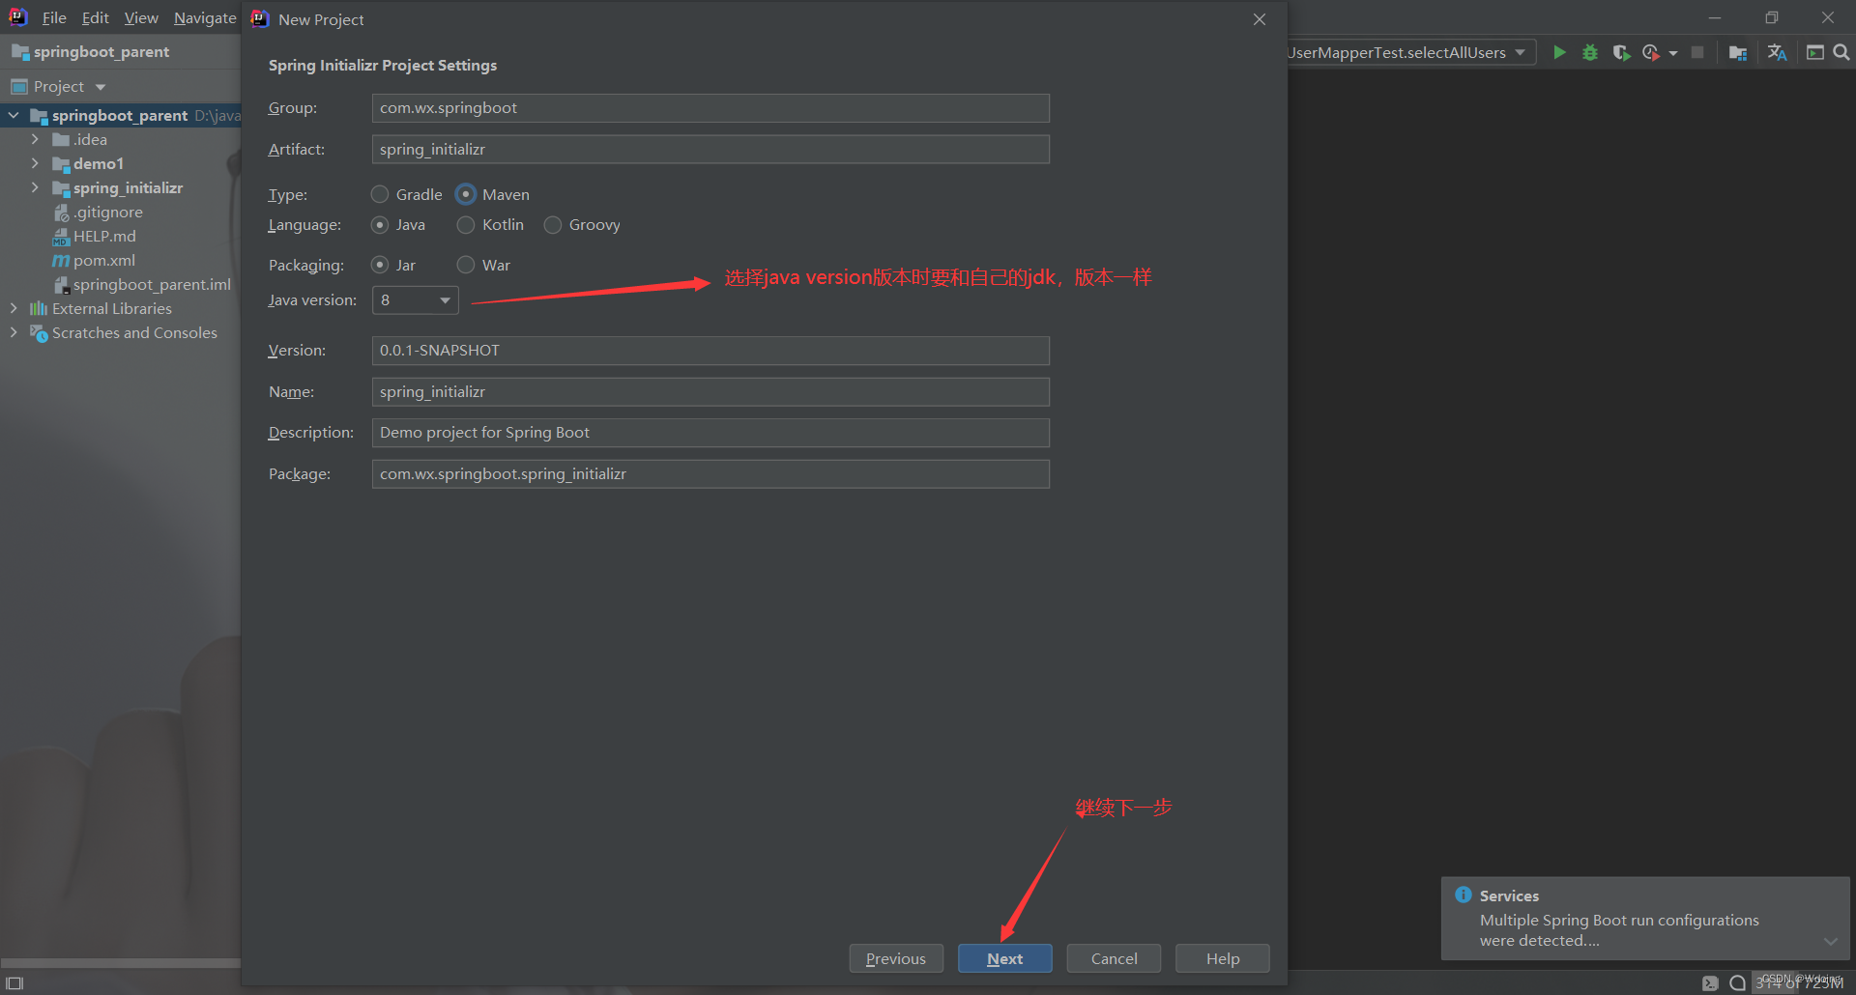This screenshot has width=1856, height=995.
Task: Open the Project Structure folder icon
Action: 1737,52
